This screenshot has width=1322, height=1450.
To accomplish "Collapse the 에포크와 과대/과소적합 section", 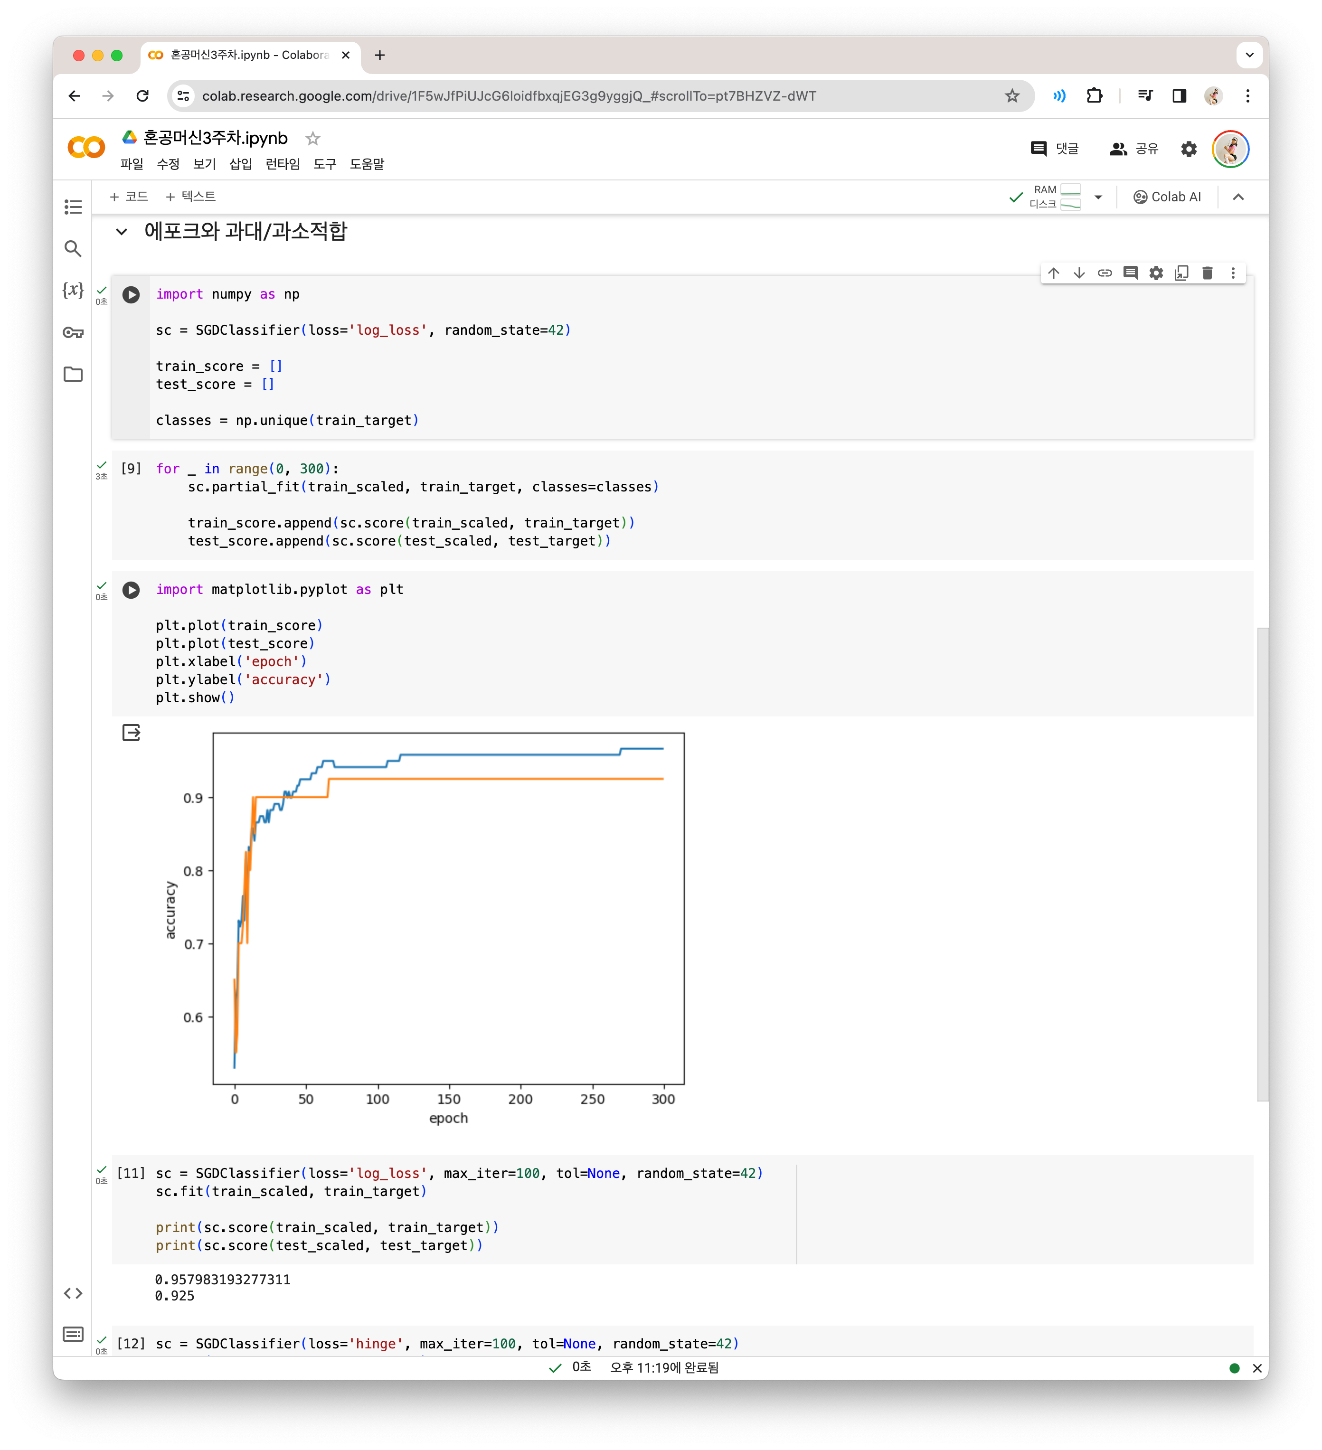I will pos(122,232).
